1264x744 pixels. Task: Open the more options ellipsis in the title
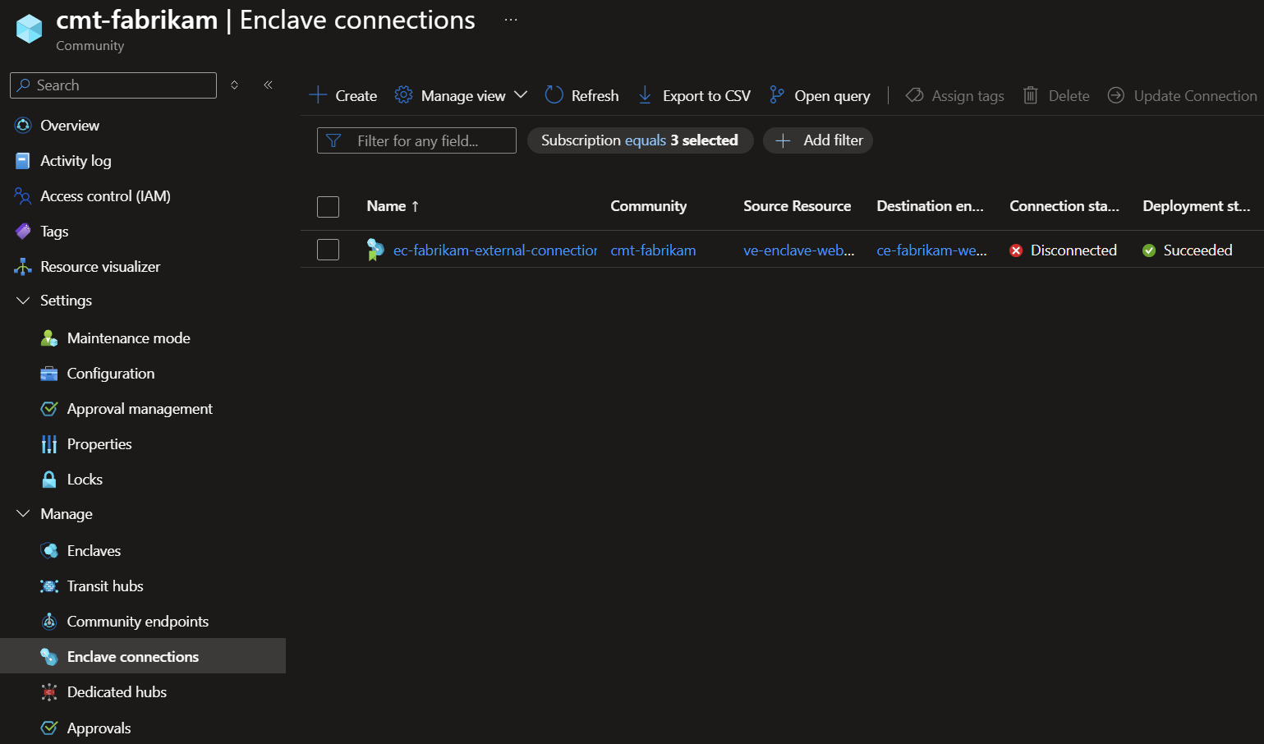click(x=511, y=20)
